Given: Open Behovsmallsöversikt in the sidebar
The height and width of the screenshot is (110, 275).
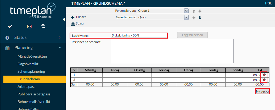Looking at the screenshot, I should (34, 102).
